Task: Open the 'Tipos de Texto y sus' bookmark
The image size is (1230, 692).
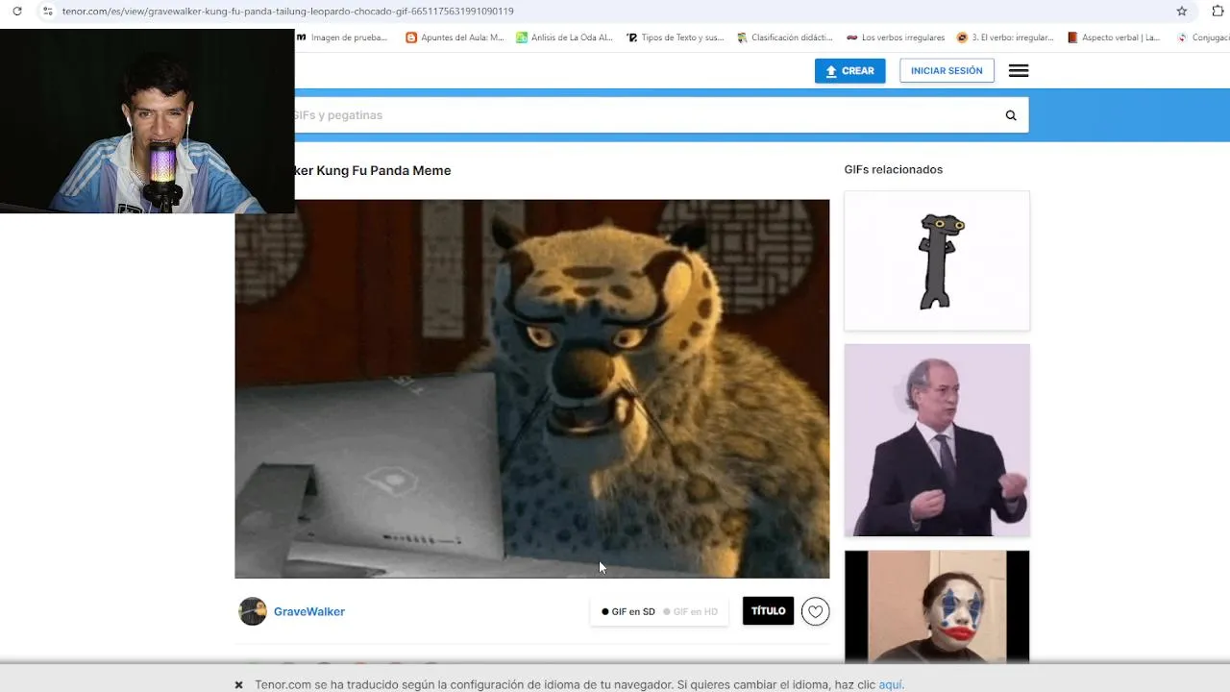Action: click(x=675, y=37)
